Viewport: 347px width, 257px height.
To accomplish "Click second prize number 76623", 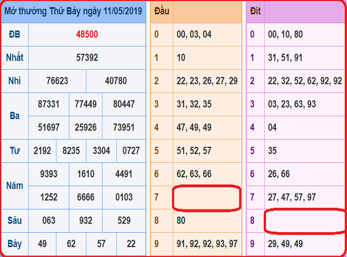I will [x=57, y=81].
